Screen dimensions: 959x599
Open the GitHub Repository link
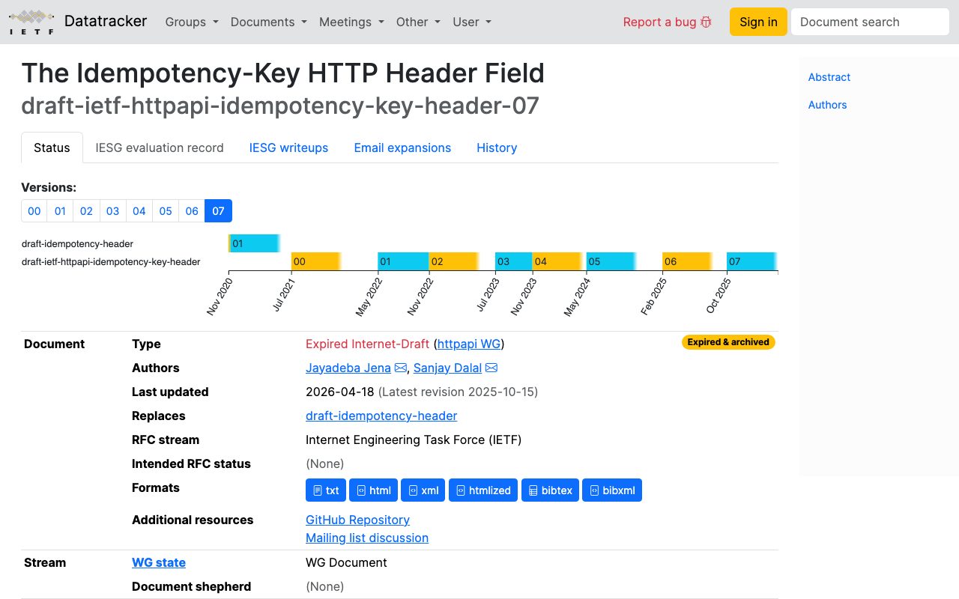(x=357, y=520)
